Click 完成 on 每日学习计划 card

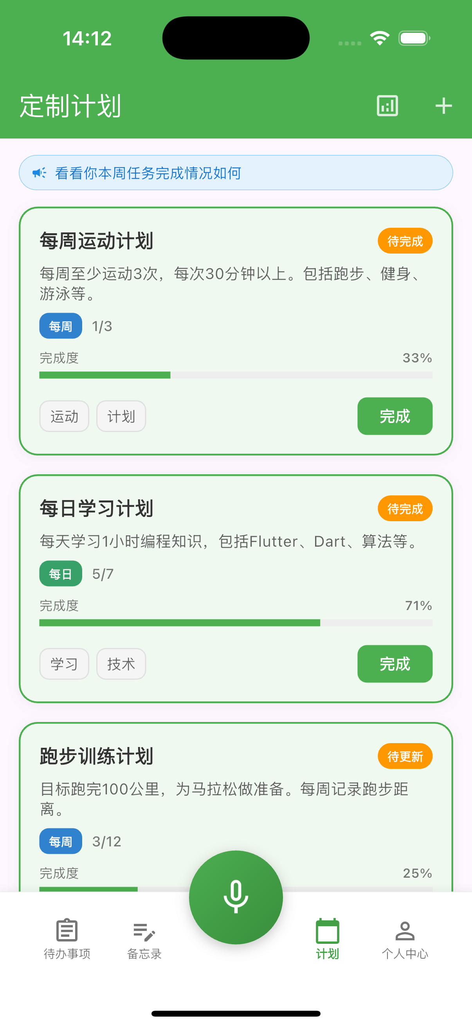pos(395,664)
